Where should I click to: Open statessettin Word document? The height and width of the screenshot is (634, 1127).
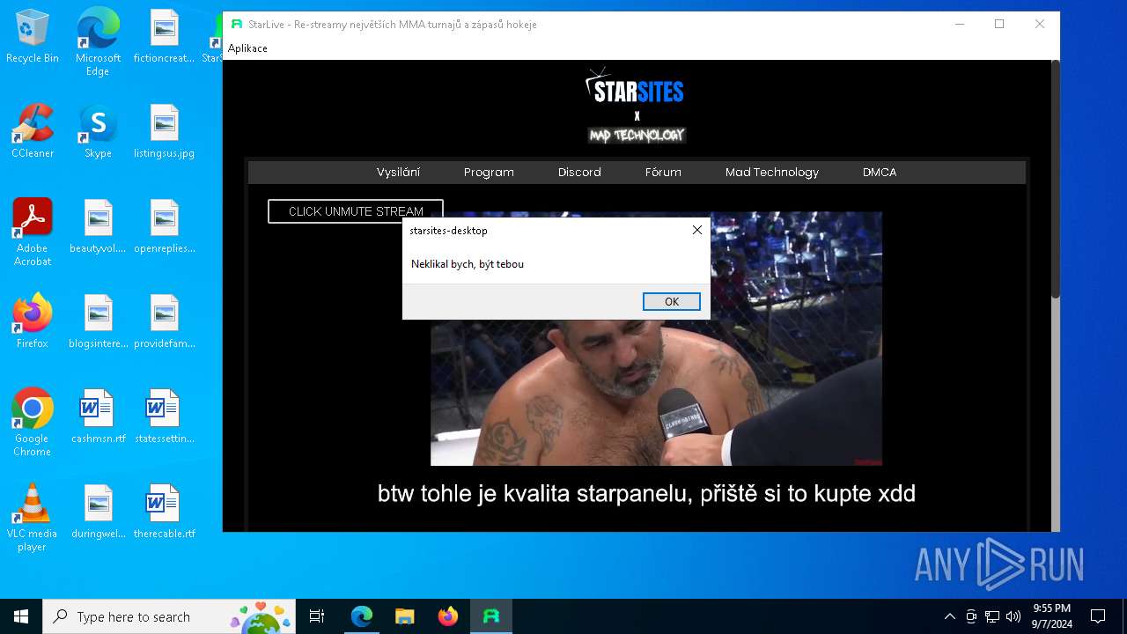pos(164,417)
